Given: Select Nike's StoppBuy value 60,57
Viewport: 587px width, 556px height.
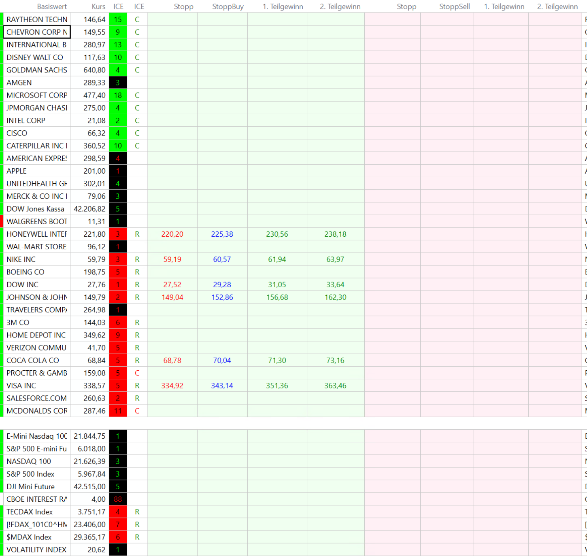Looking at the screenshot, I should coord(222,259).
